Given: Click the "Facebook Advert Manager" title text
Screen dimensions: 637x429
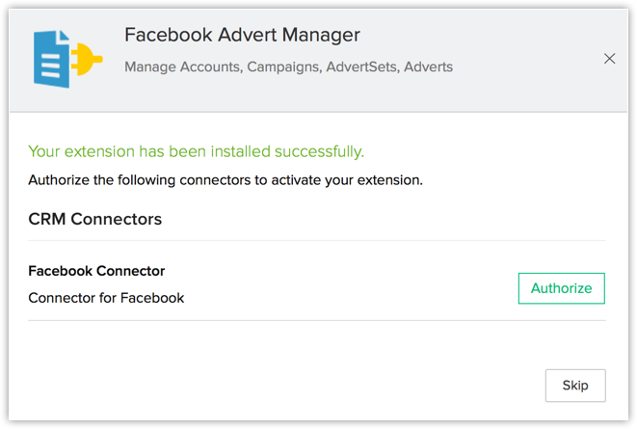Looking at the screenshot, I should (x=242, y=36).
